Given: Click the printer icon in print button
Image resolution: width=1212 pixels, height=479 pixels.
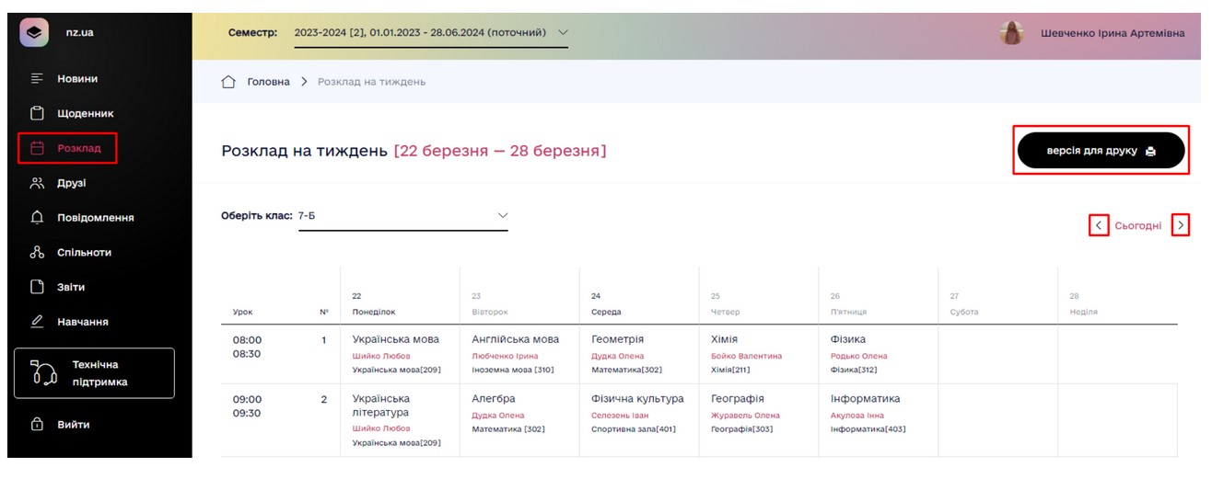Looking at the screenshot, I should (1150, 152).
